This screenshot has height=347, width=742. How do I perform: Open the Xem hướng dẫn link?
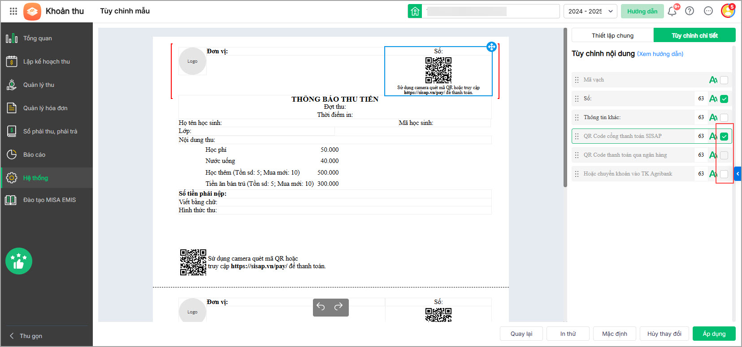660,54
